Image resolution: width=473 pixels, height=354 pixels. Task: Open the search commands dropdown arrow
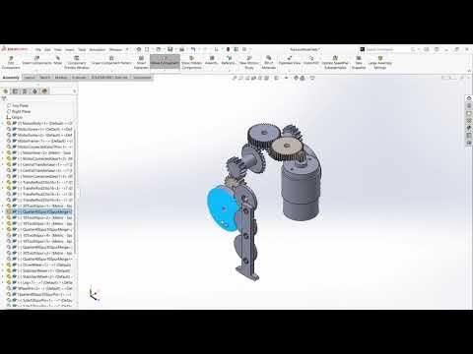coord(419,49)
